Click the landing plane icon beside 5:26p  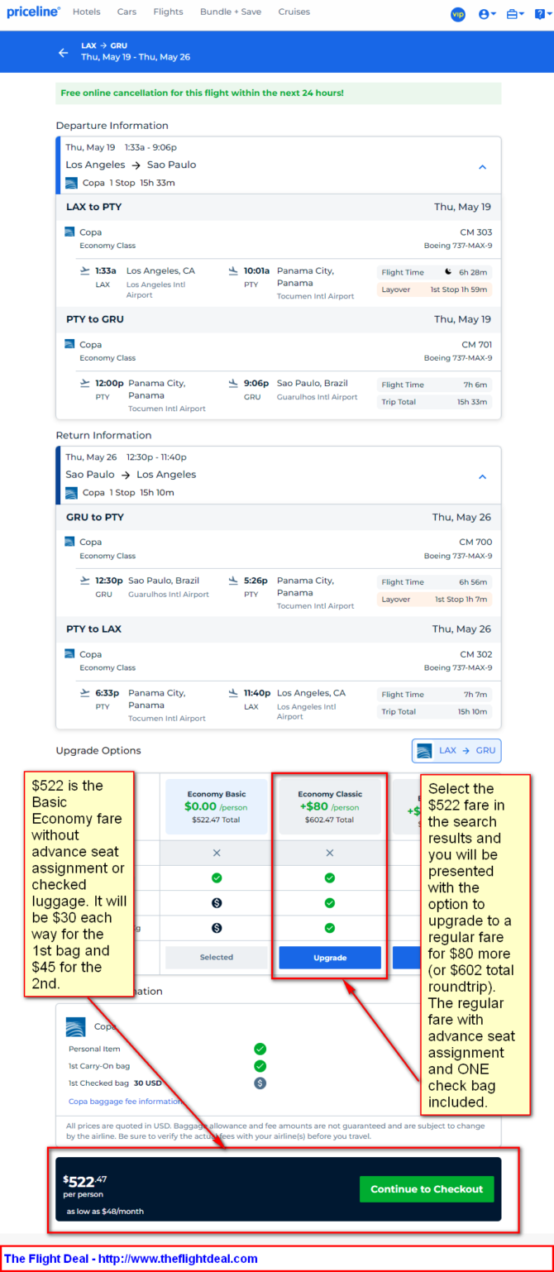[x=233, y=581]
